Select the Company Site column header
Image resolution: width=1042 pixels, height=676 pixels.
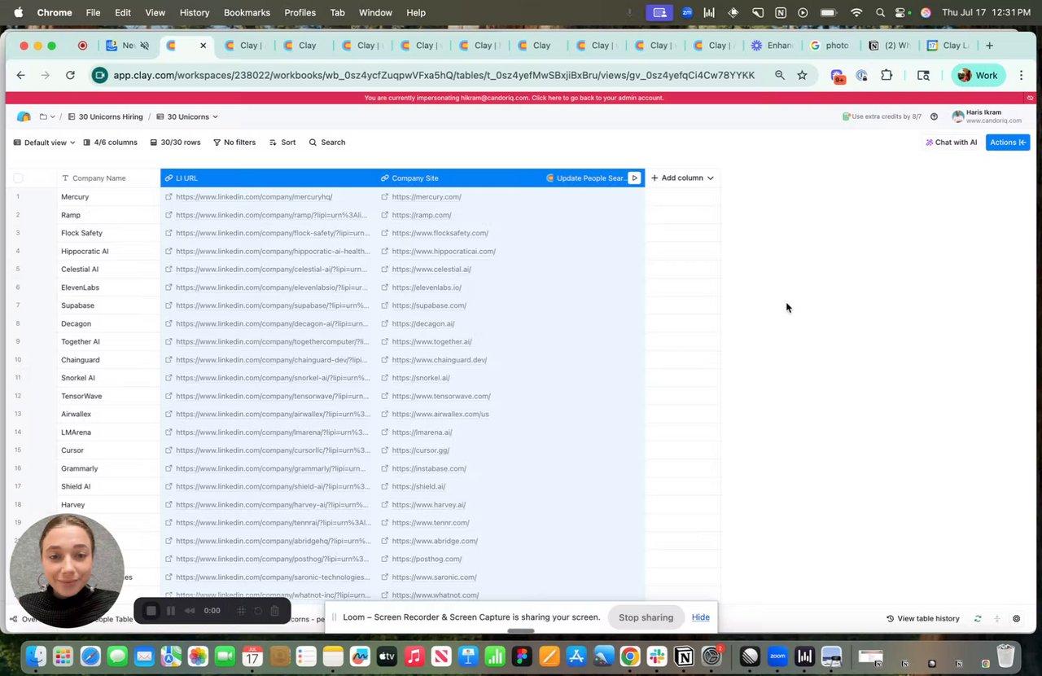(x=458, y=178)
